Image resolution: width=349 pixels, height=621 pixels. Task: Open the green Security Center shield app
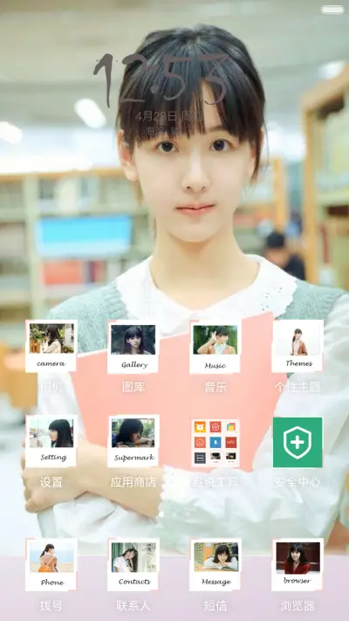[298, 442]
